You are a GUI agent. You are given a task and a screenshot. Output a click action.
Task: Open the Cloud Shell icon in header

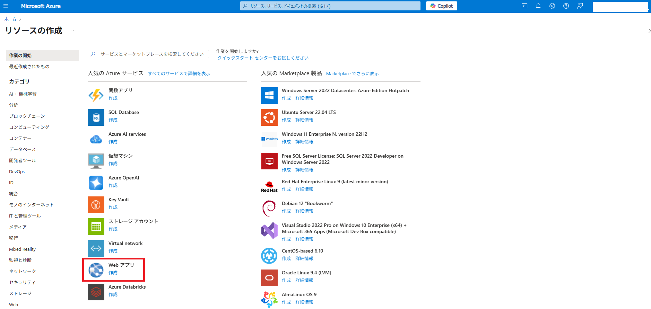[x=524, y=6]
